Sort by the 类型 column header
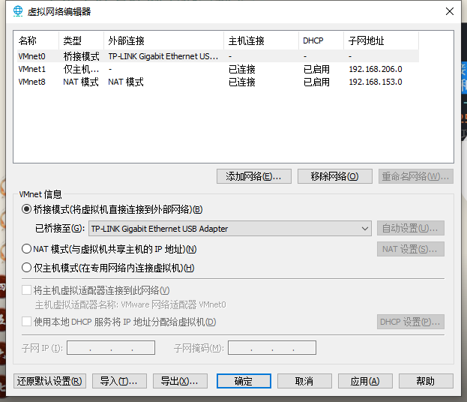 tap(81, 40)
